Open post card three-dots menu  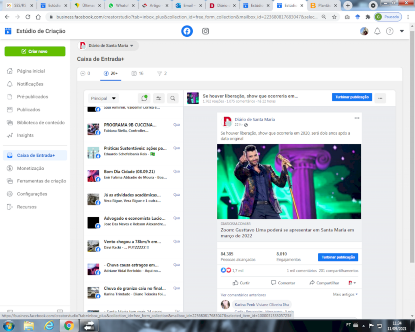[357, 118]
